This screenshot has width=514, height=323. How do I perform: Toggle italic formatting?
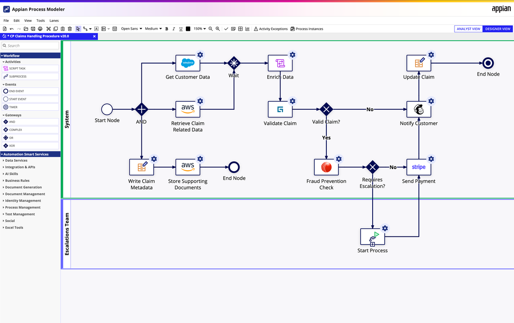click(x=174, y=29)
